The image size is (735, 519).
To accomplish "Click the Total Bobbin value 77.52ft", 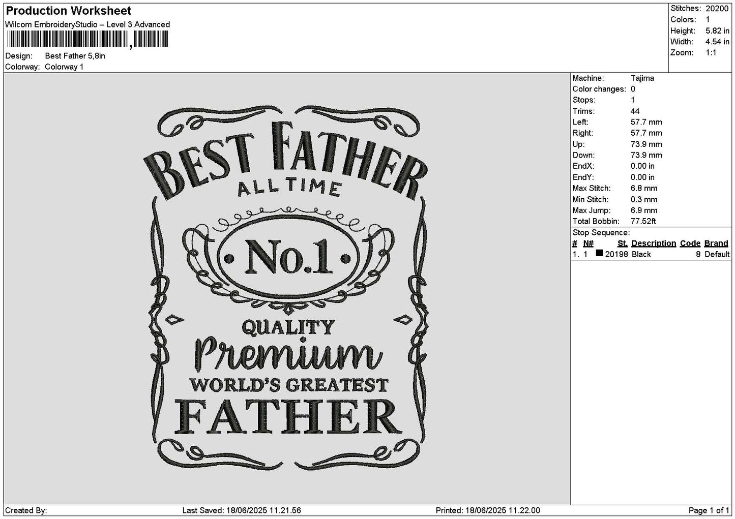I will pos(643,222).
